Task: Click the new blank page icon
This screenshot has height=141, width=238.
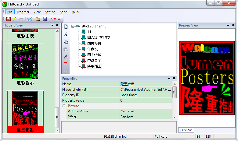Action: pos(65,26)
